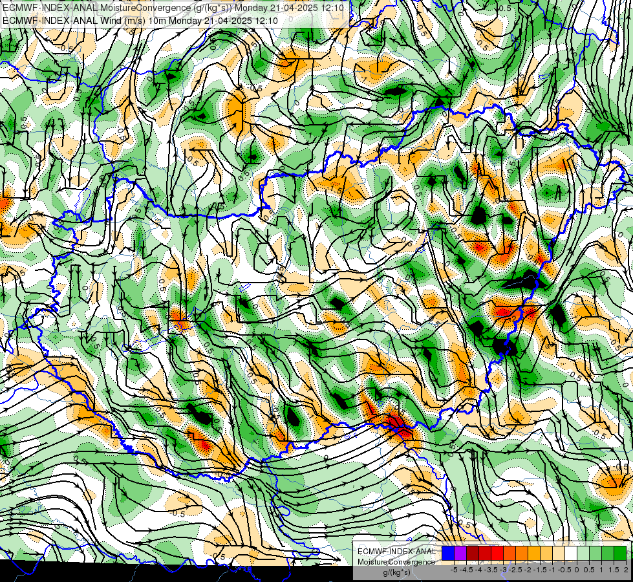The width and height of the screenshot is (633, 582).
Task: Click the legend unit g/(kg*s)
Action: coord(396,572)
